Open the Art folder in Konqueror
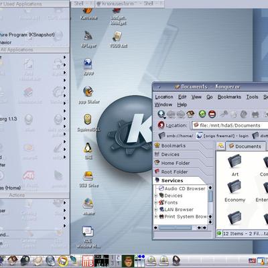Viewport: 268px width, 268px height. tap(234, 165)
